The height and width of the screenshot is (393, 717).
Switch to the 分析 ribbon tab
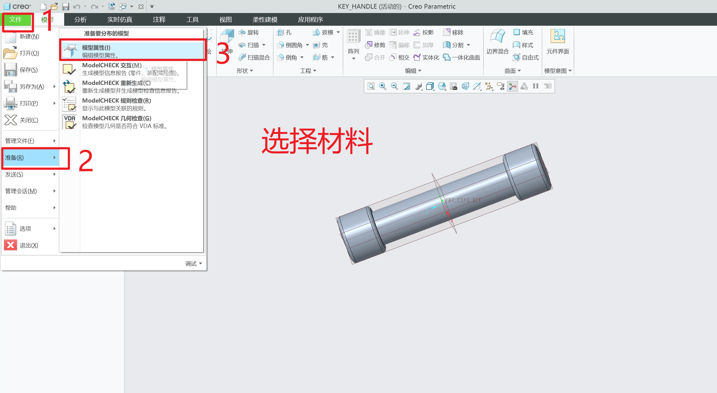pyautogui.click(x=80, y=19)
